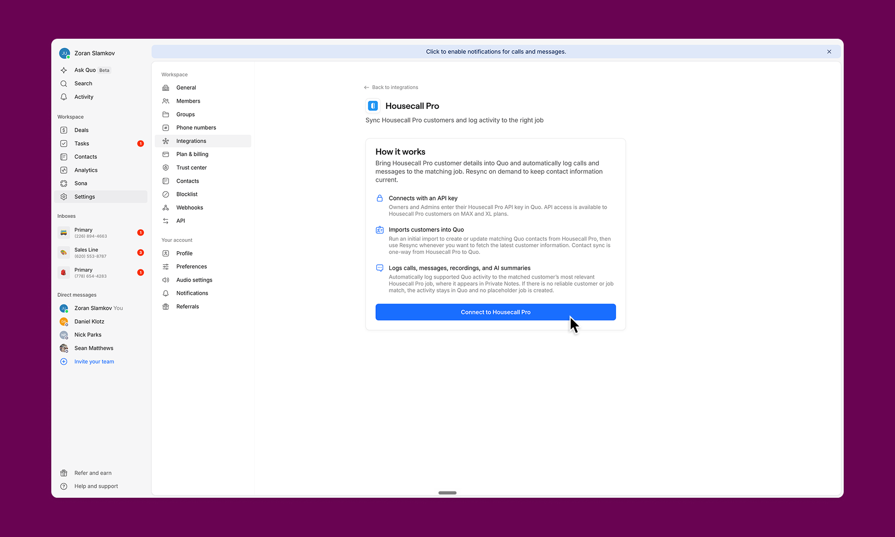This screenshot has width=895, height=537.
Task: Open Sona via its icon
Action: tap(64, 184)
